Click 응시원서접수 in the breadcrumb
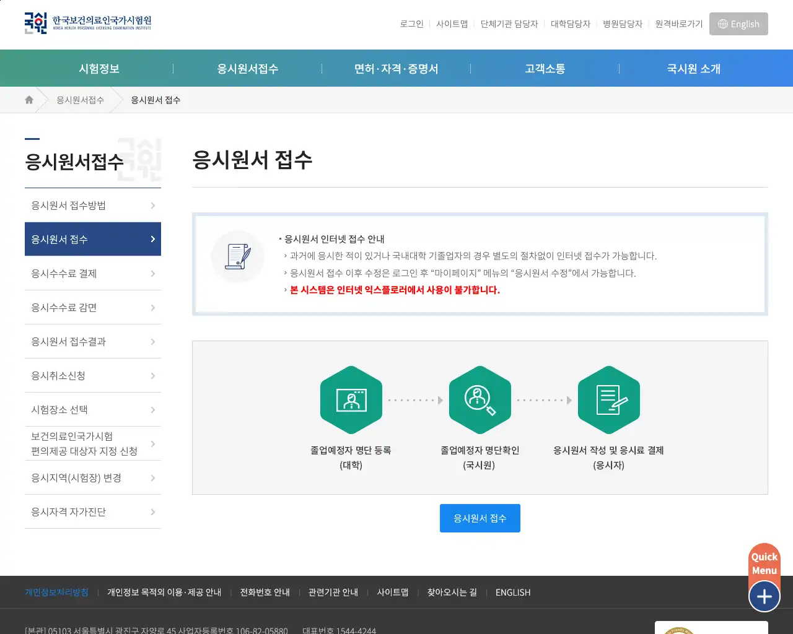Screen dimensions: 793x634 point(80,100)
